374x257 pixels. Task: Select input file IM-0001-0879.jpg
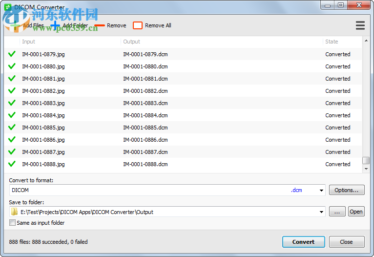(x=43, y=54)
